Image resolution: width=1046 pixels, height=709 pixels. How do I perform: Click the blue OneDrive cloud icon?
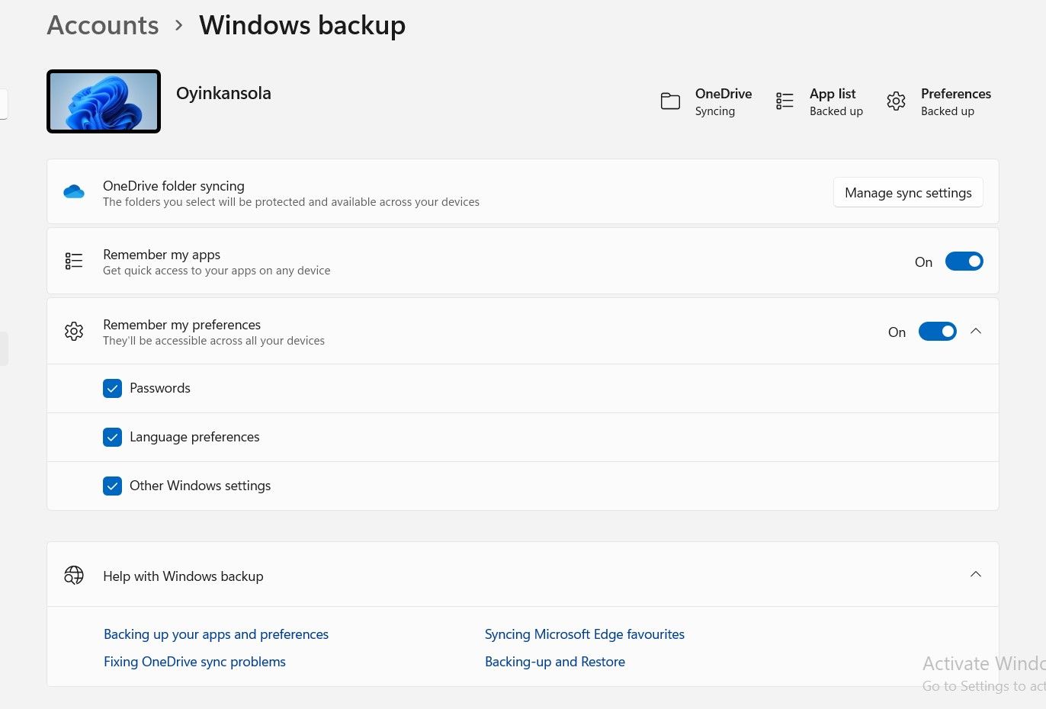tap(74, 192)
